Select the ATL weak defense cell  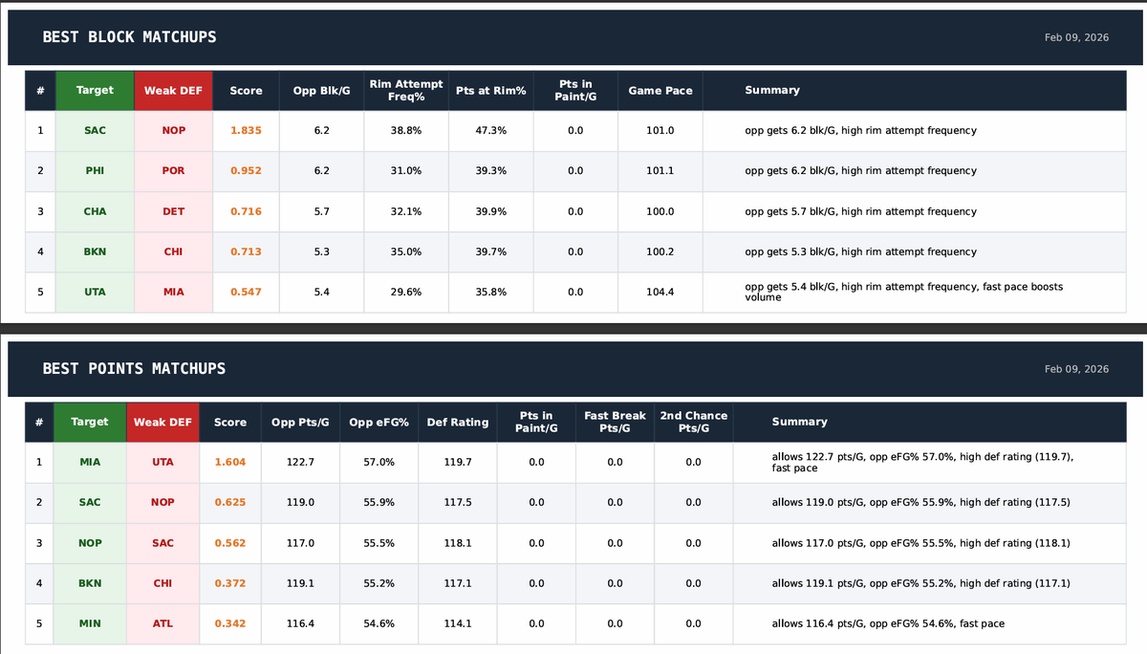(x=162, y=623)
